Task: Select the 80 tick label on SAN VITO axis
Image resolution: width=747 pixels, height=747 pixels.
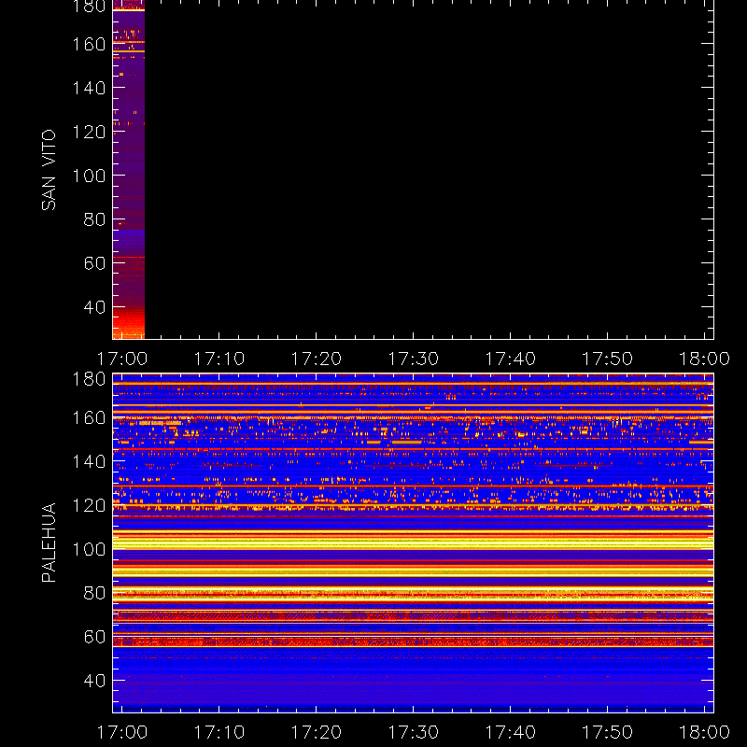Action: pyautogui.click(x=94, y=219)
